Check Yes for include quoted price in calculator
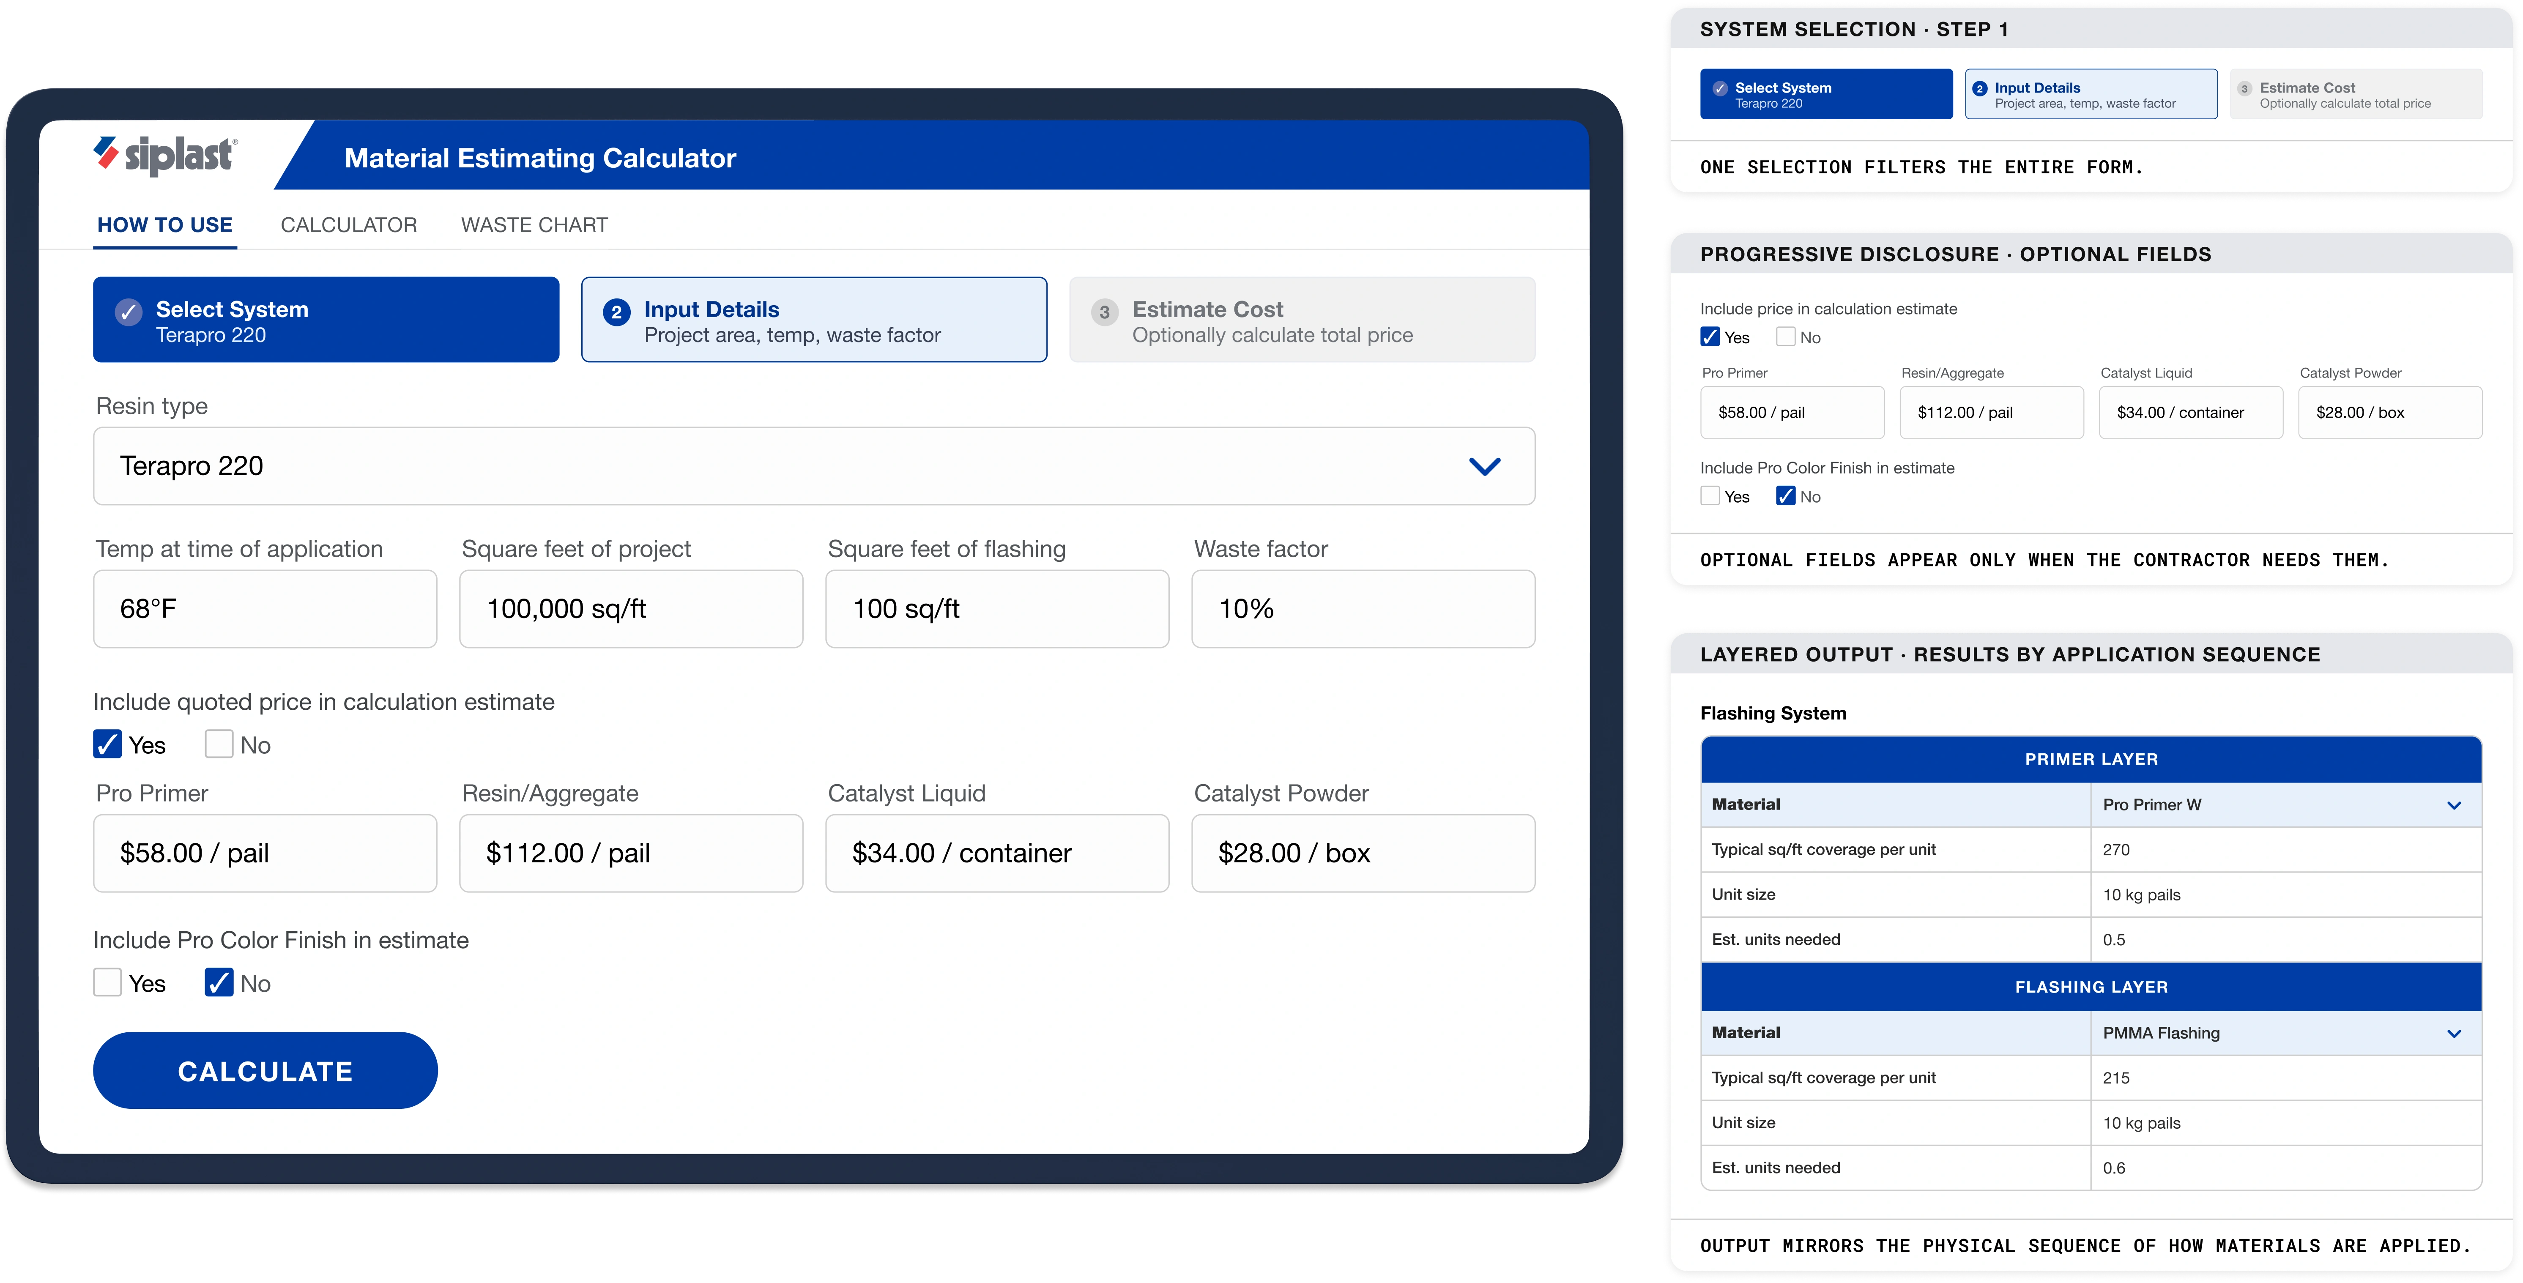Screen dimensions: 2523x1283 point(108,744)
